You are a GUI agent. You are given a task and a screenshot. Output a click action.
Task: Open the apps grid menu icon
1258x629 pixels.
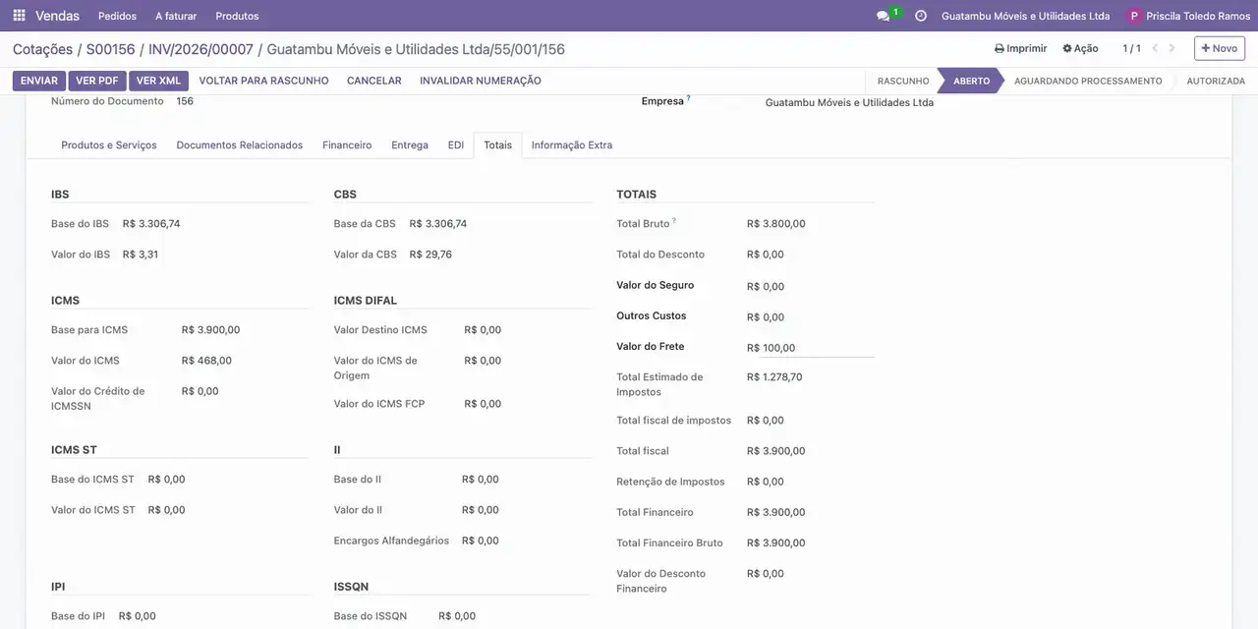click(19, 16)
